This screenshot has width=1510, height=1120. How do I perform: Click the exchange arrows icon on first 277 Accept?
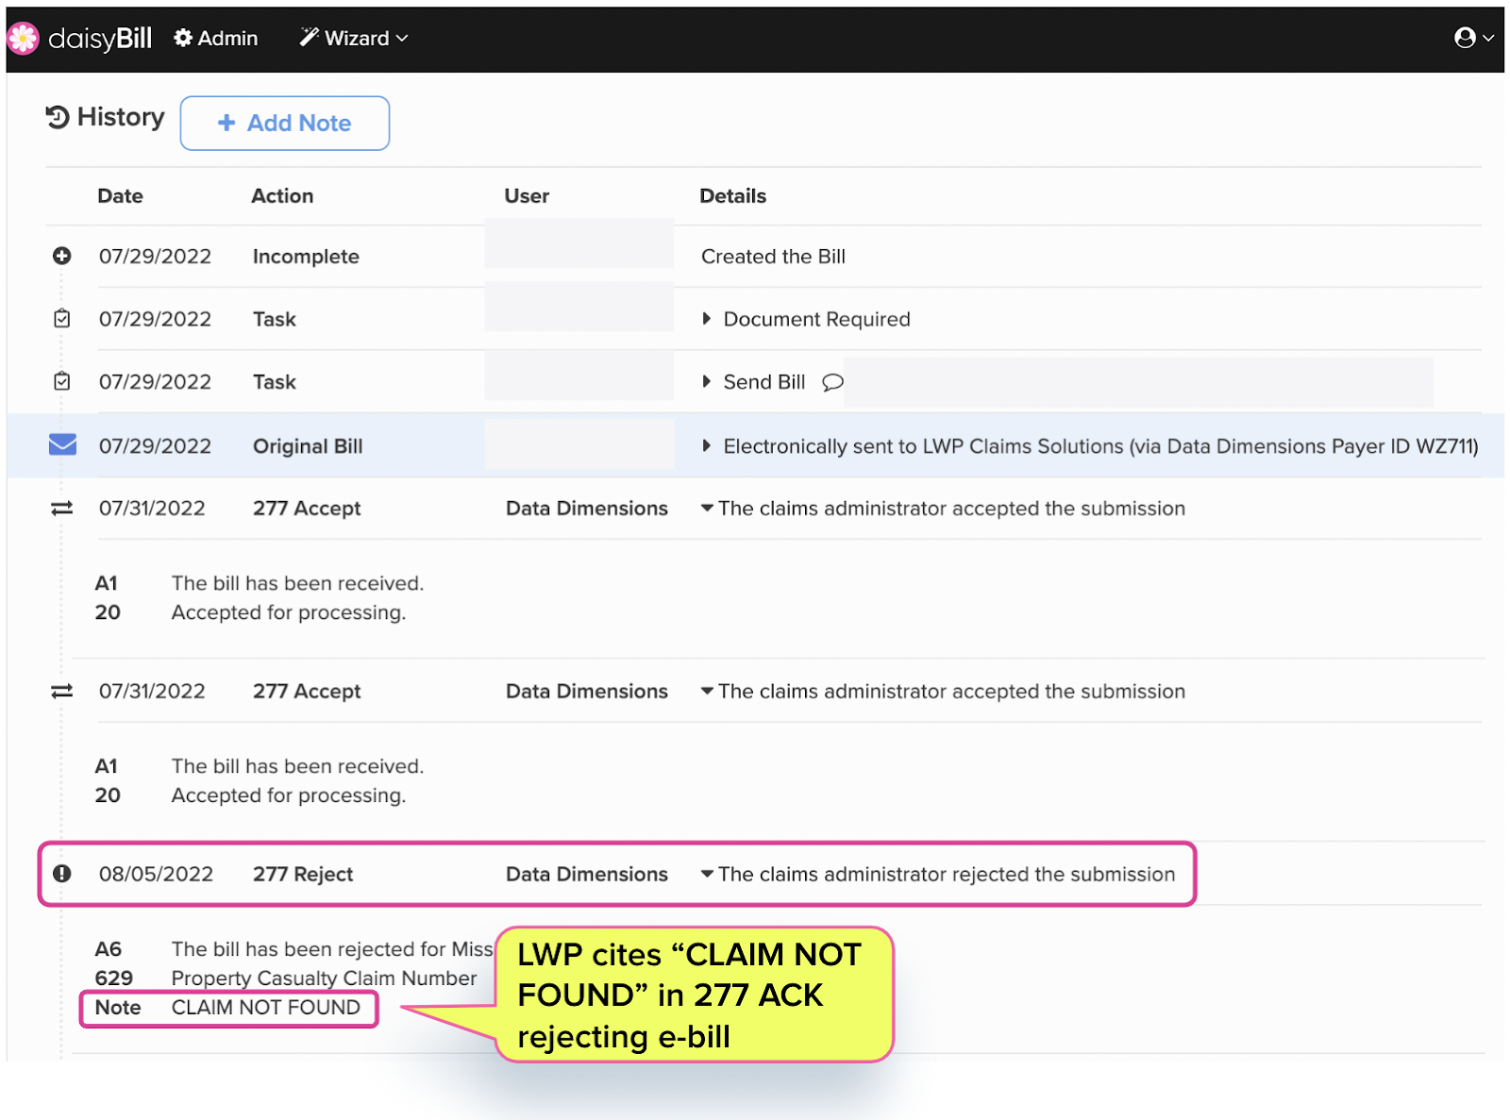tap(62, 509)
